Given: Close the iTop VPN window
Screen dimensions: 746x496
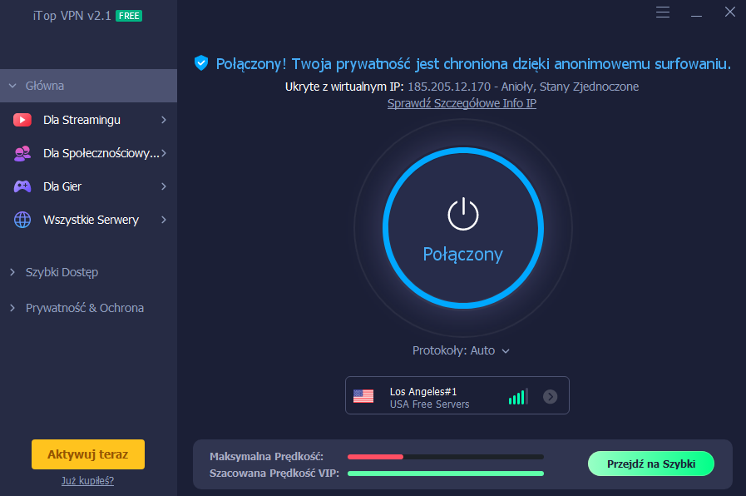Looking at the screenshot, I should click(x=730, y=12).
